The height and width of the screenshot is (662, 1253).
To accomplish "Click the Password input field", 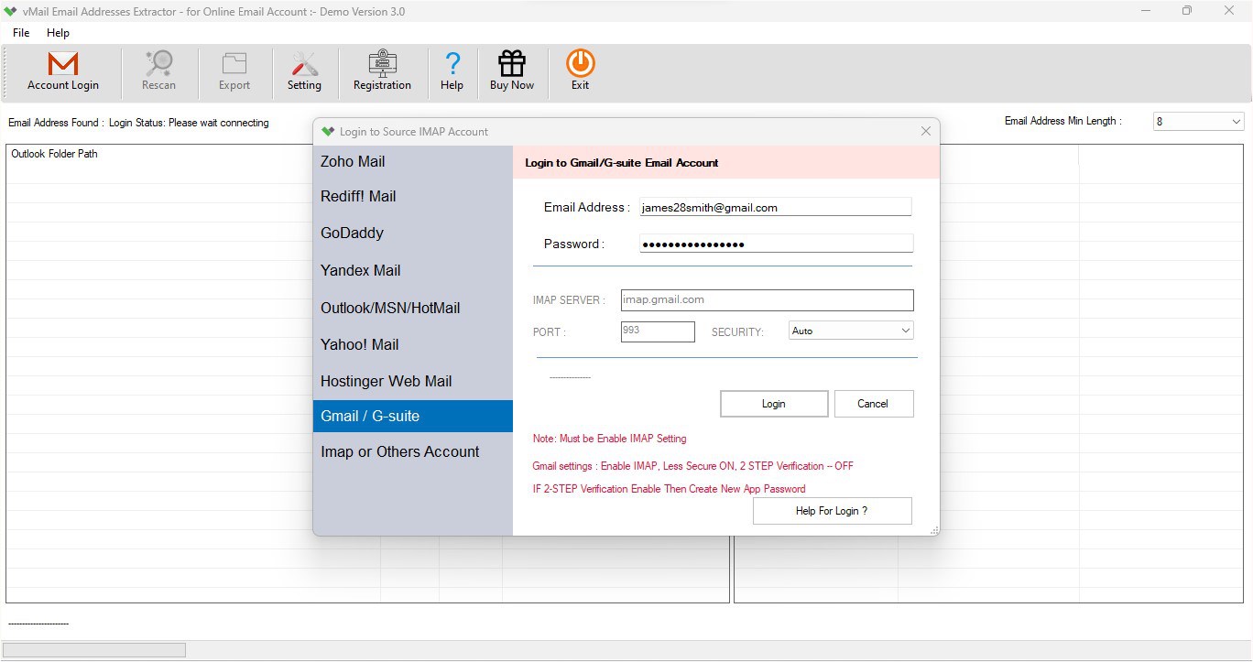I will point(776,244).
